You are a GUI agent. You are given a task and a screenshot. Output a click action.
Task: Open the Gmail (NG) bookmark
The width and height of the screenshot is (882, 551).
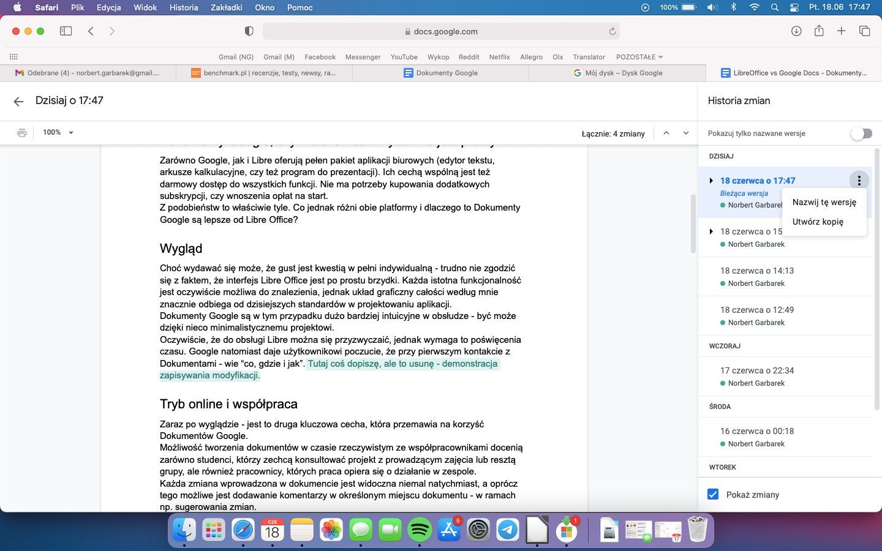point(236,57)
